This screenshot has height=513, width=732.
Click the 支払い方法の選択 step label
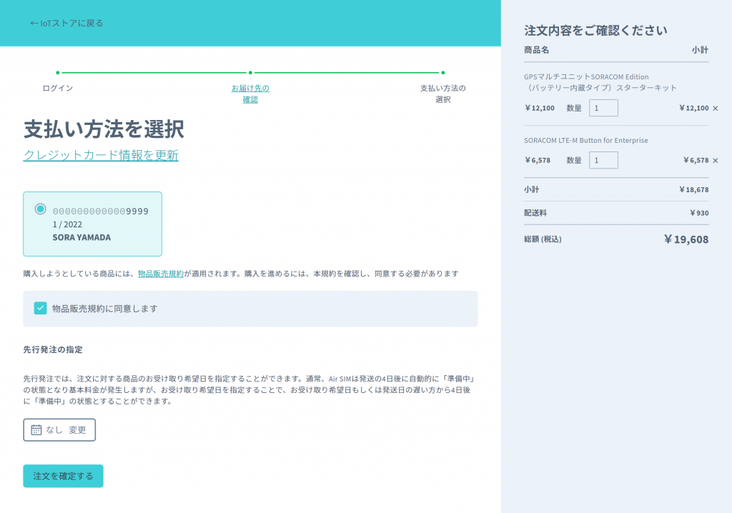[442, 94]
